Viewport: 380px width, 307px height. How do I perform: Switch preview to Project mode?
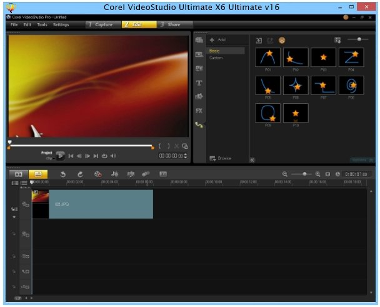(x=46, y=153)
